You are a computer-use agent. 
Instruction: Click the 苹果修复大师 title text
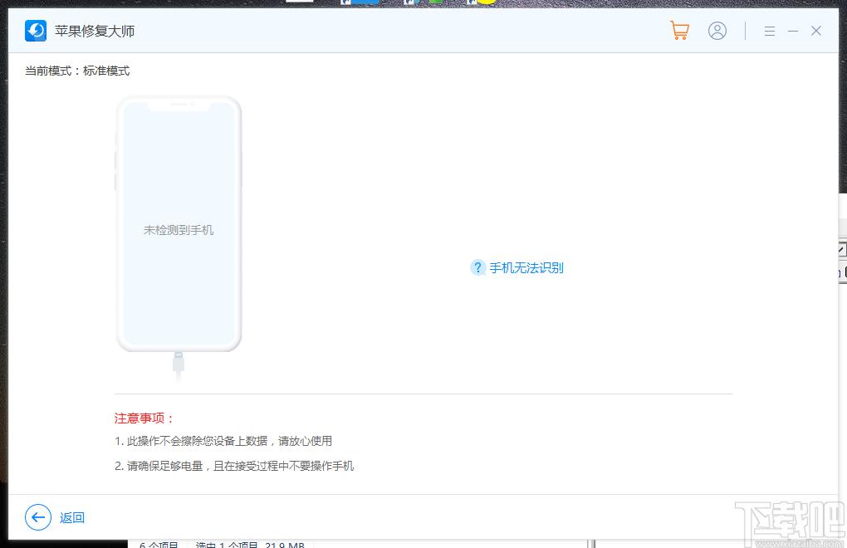click(95, 32)
